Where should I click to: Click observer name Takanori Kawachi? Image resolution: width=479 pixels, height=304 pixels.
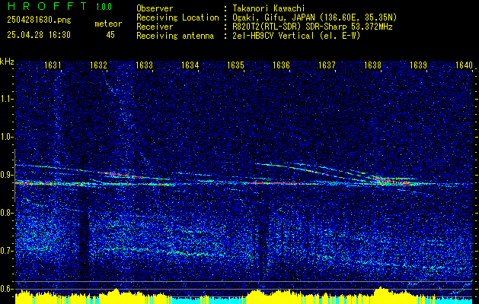(269, 8)
